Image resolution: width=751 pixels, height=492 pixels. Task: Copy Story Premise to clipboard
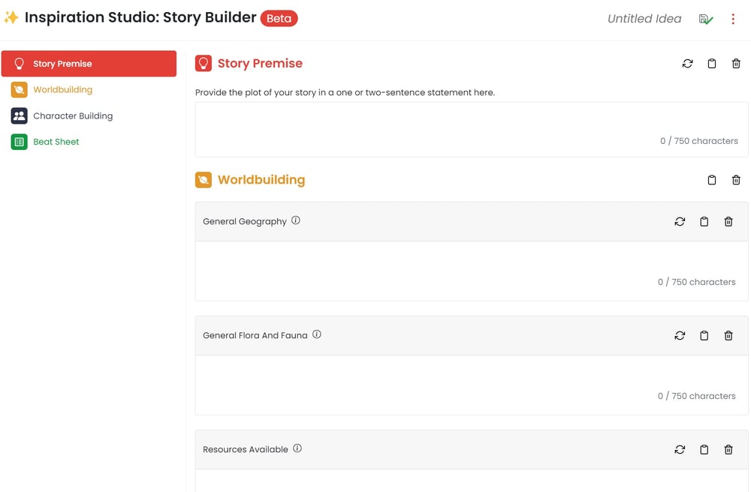712,64
